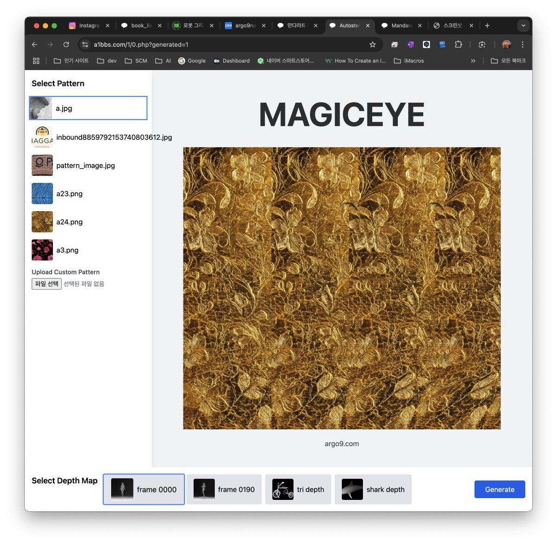Open the dev bookmarks folder

(x=107, y=61)
